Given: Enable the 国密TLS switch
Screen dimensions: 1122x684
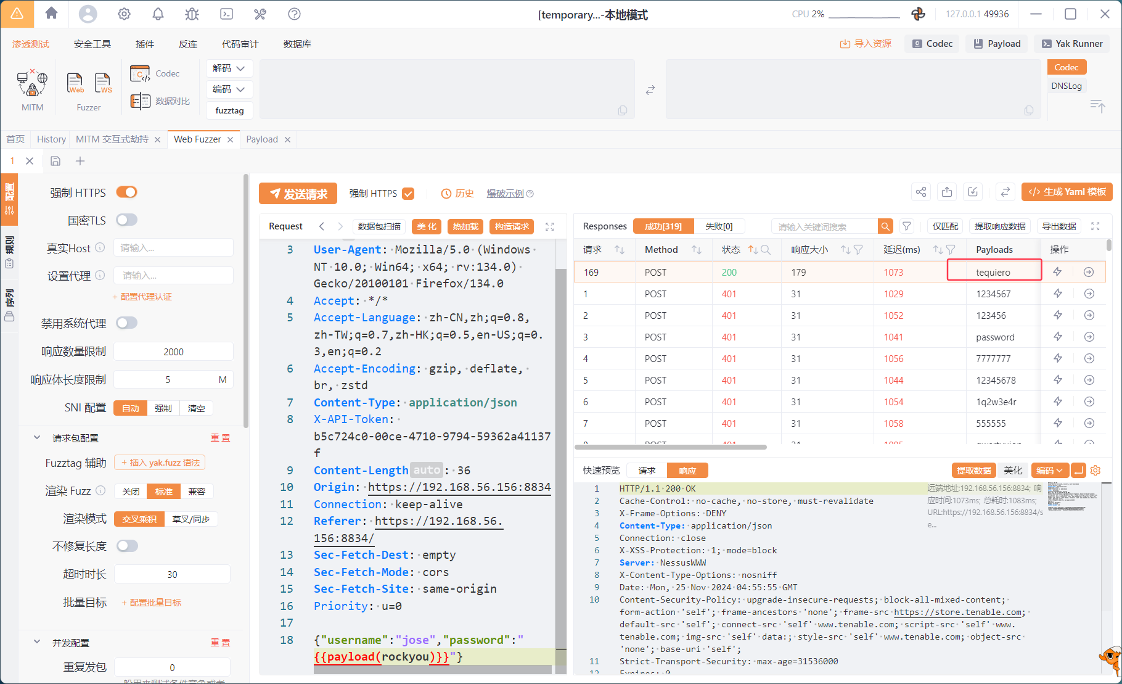Looking at the screenshot, I should 127,220.
